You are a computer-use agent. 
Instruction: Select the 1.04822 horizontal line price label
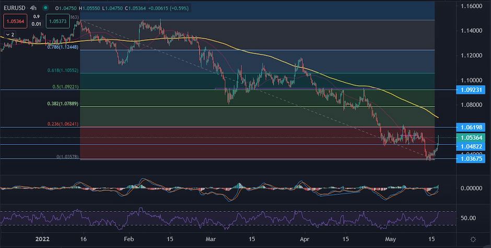coord(471,146)
